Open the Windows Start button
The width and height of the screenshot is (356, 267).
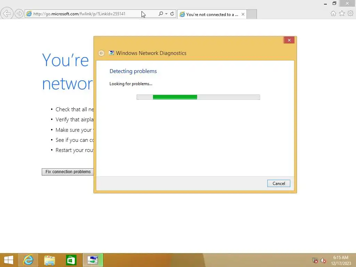[9, 260]
